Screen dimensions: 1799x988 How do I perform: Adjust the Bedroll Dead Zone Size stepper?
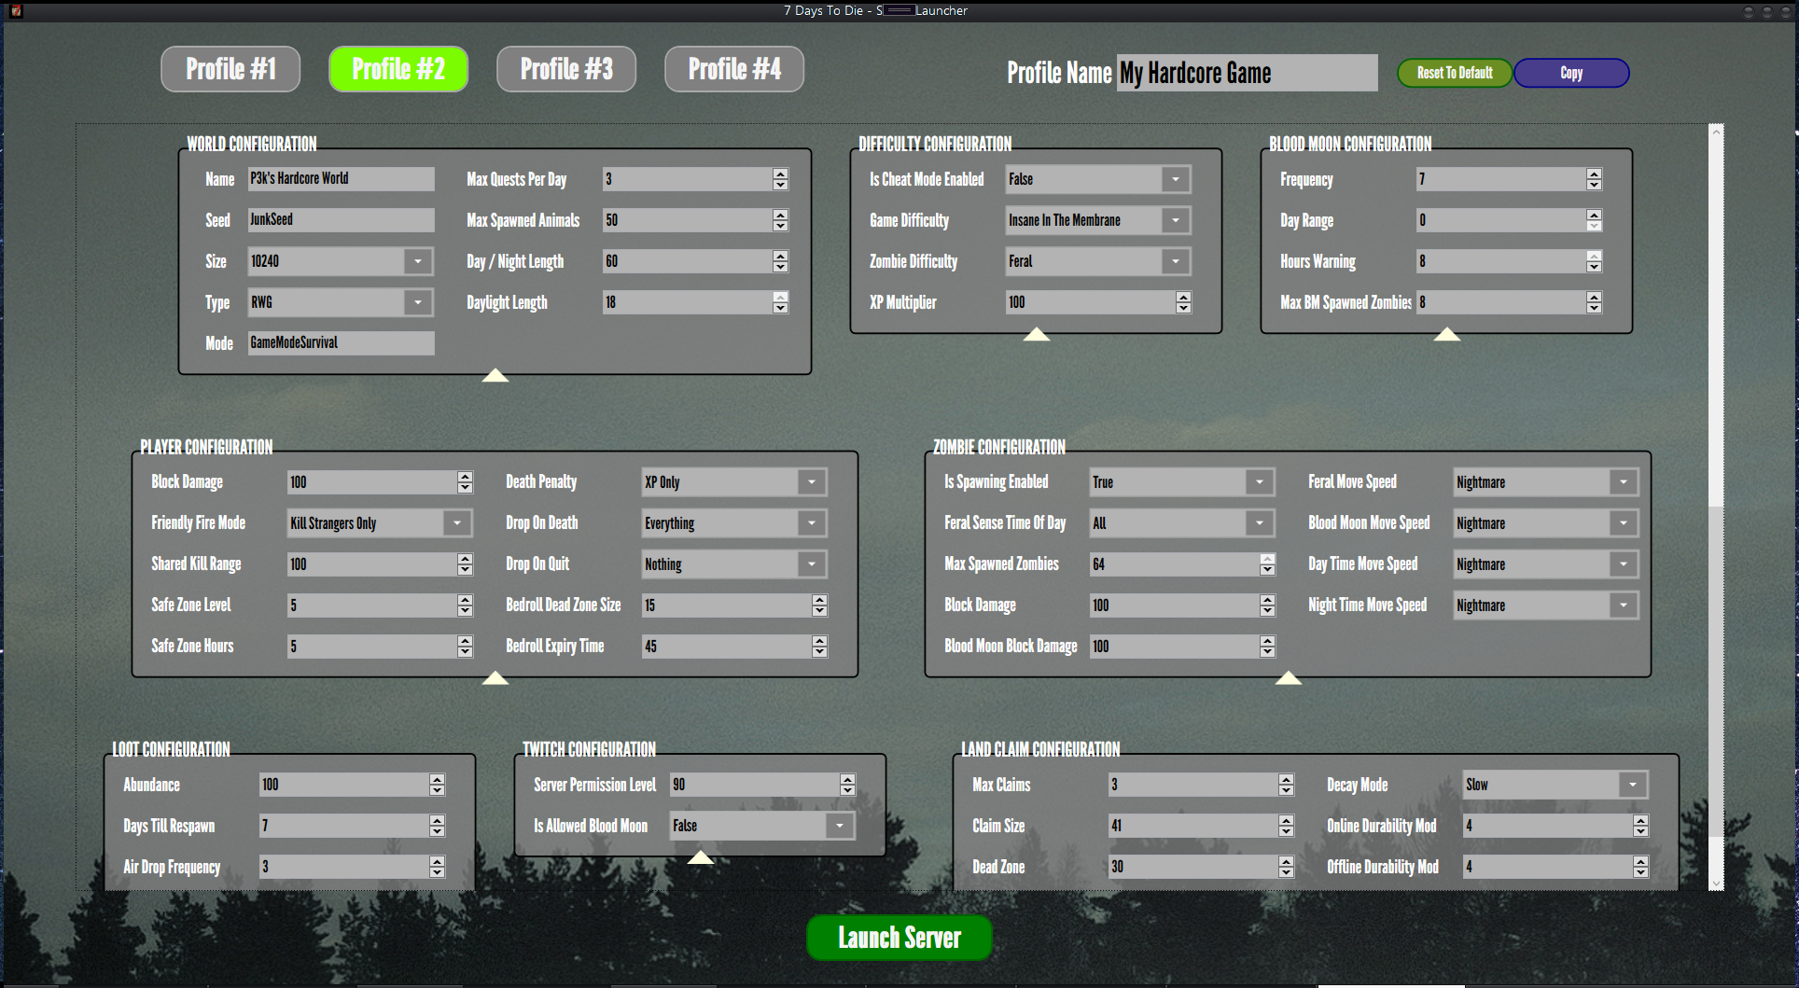pyautogui.click(x=820, y=605)
